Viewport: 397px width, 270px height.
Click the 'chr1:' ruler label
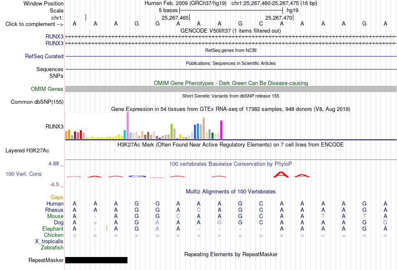pyautogui.click(x=57, y=18)
